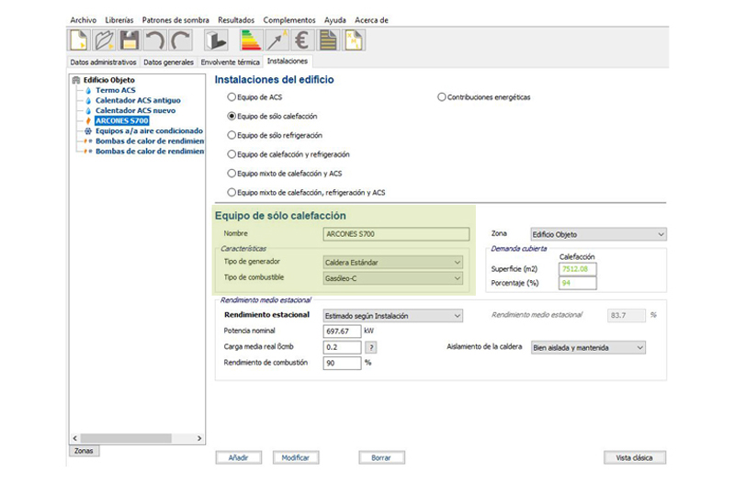Click the report document icon
Screen dimensions: 735x483
pyautogui.click(x=328, y=40)
